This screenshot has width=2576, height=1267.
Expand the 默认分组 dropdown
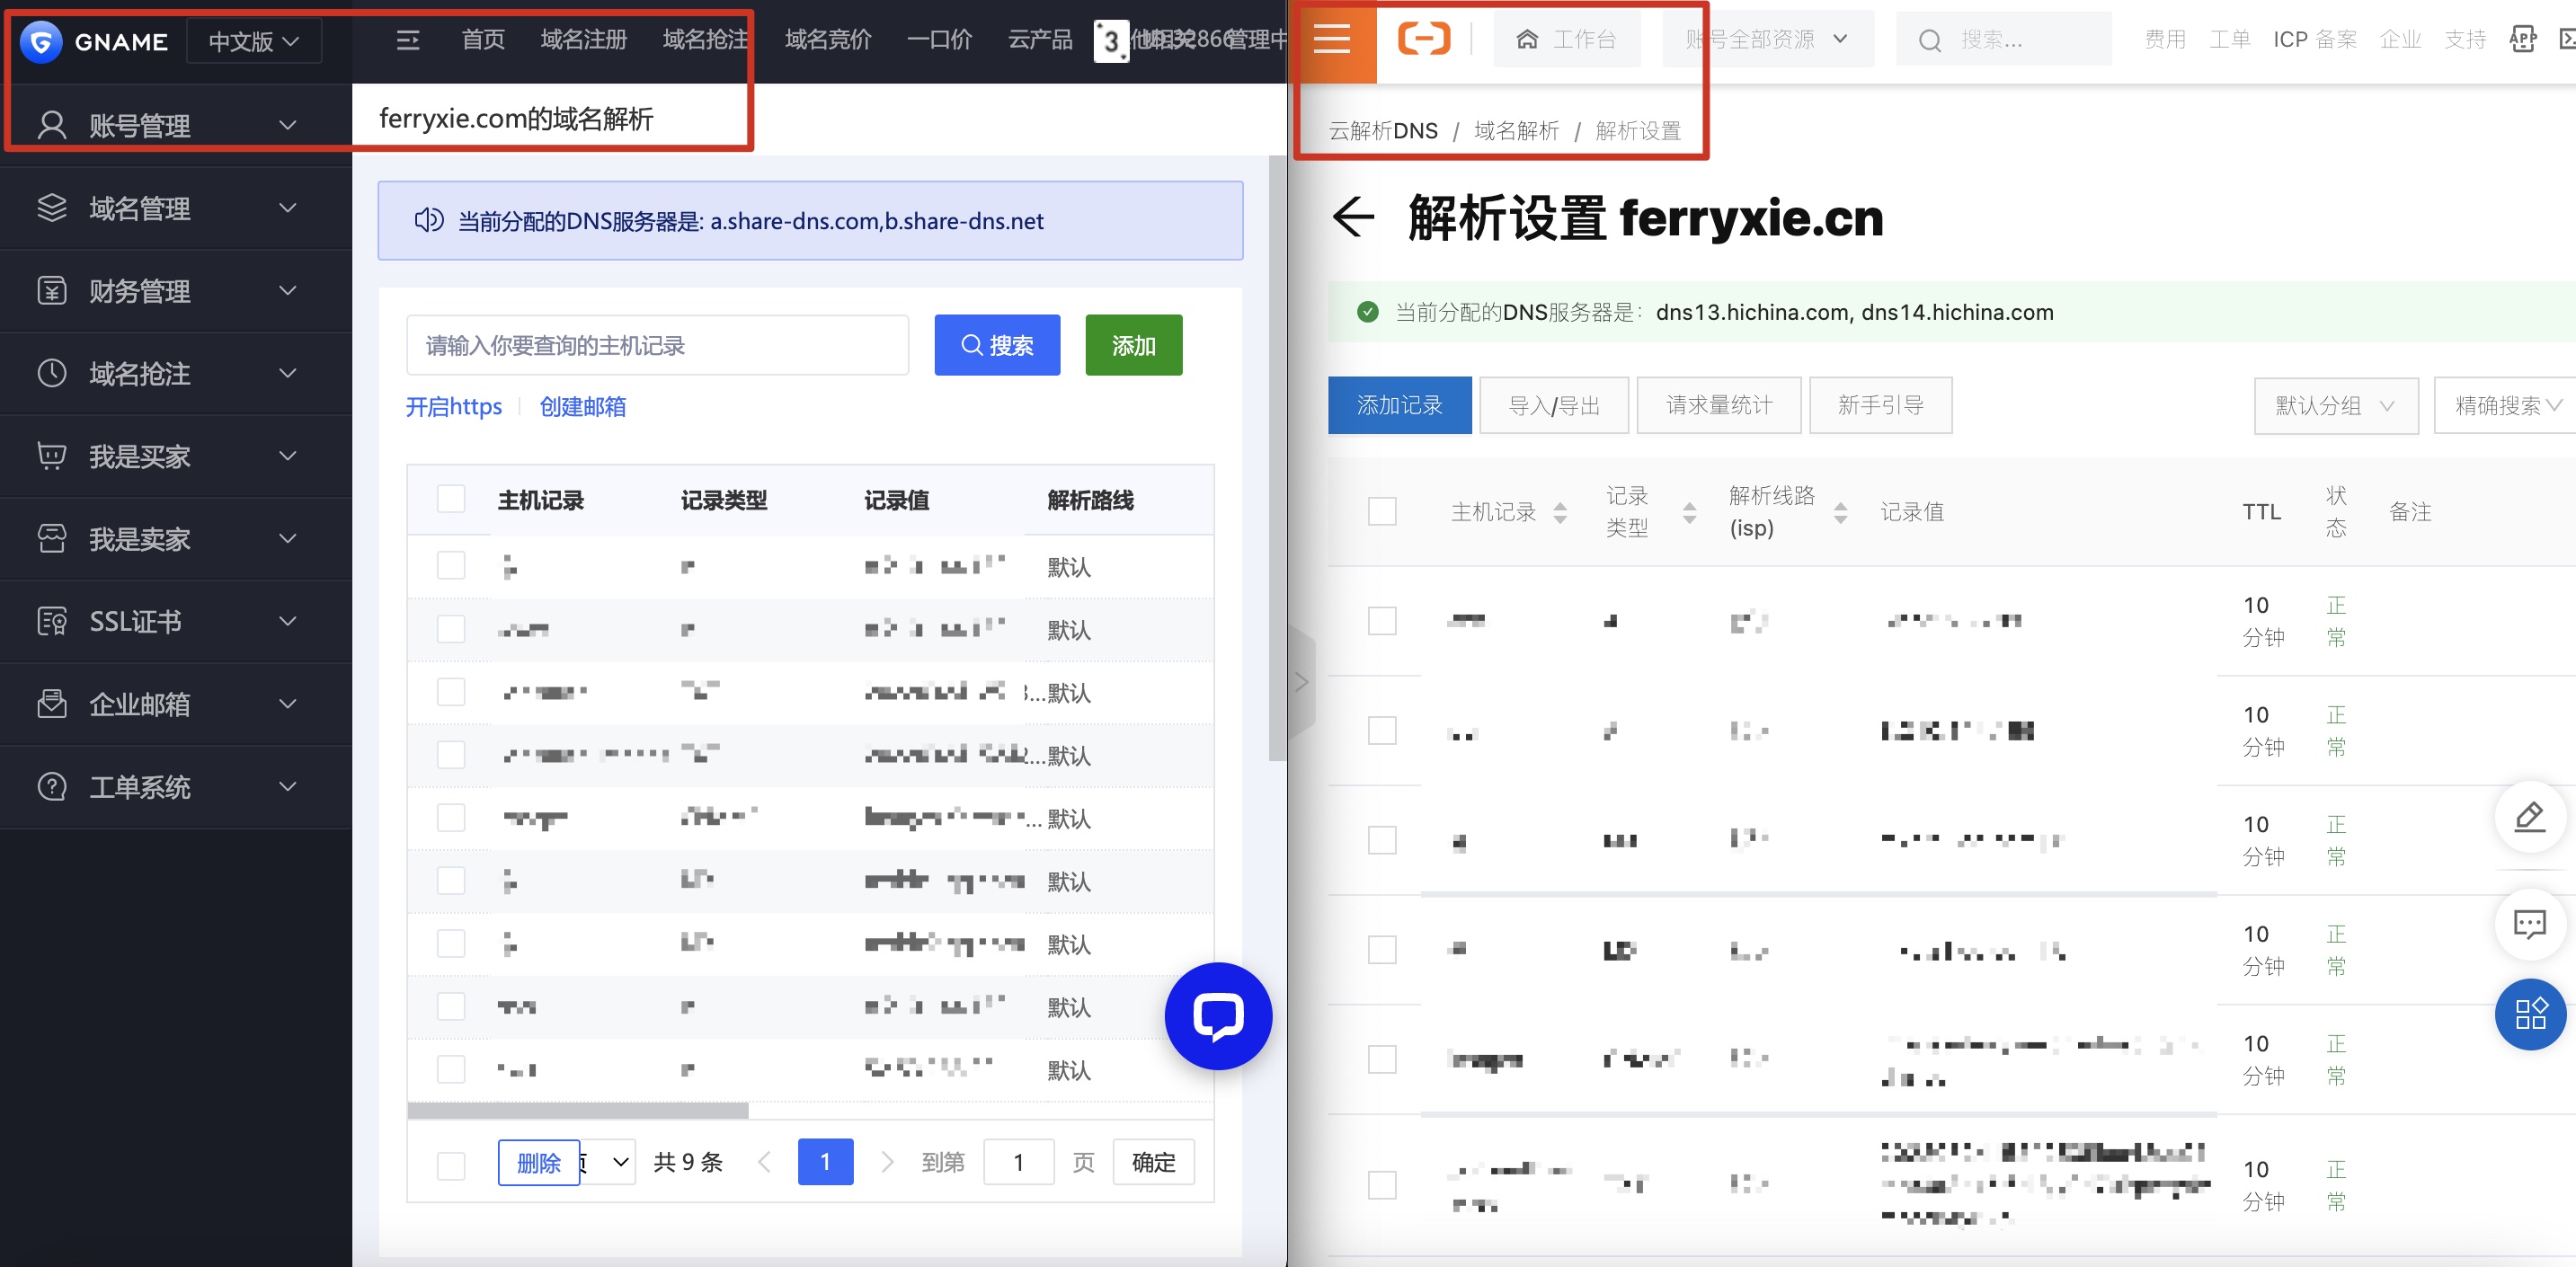click(x=2334, y=405)
